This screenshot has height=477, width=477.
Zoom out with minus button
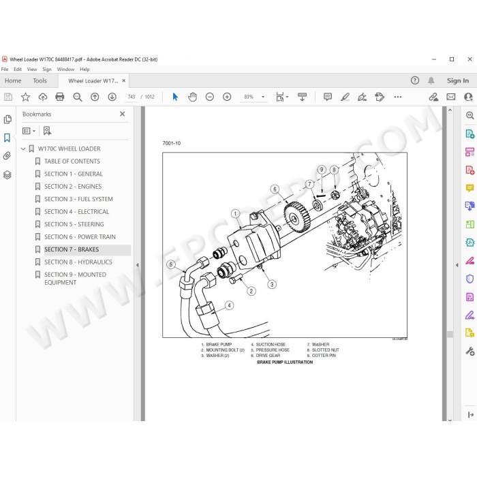[x=210, y=97]
